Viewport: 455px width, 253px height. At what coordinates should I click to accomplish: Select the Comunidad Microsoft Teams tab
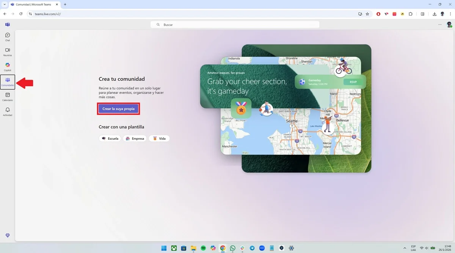click(35, 5)
